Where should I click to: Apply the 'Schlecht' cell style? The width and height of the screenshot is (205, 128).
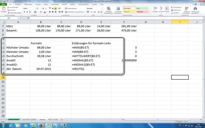click(142, 12)
